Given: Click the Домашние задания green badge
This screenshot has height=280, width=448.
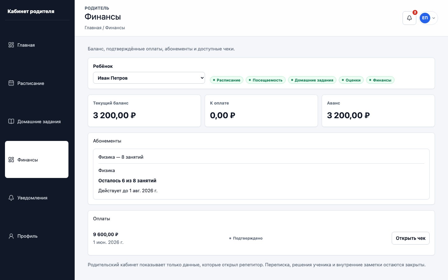Looking at the screenshot, I should coord(312,80).
